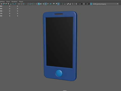Select the phone's speaker slot
The width and height of the screenshot is (121, 91).
coord(59,14)
